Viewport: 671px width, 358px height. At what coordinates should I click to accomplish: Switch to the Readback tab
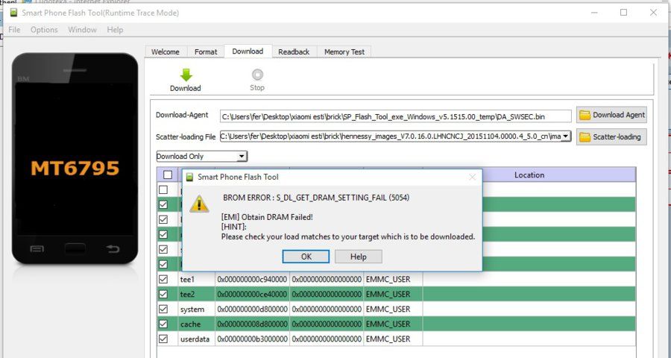pyautogui.click(x=294, y=51)
